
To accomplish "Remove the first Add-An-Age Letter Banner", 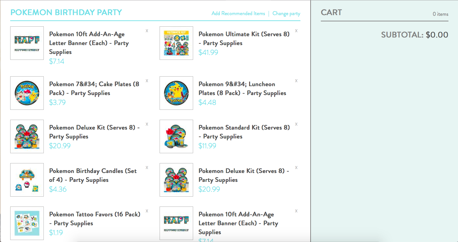I will [x=147, y=31].
